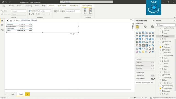Screen dimensions: 176x99
Task: Apply currency format with $ icon
Action: (x=29, y=14)
